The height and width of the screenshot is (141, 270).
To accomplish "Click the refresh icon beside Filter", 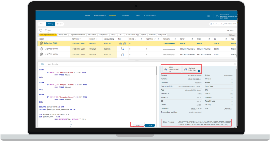I will tap(41, 30).
